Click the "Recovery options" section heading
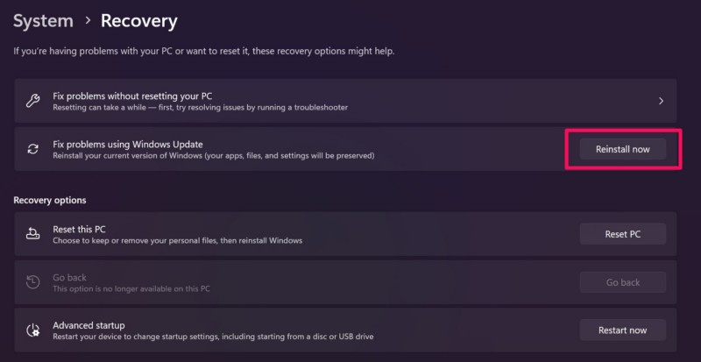 tap(50, 201)
